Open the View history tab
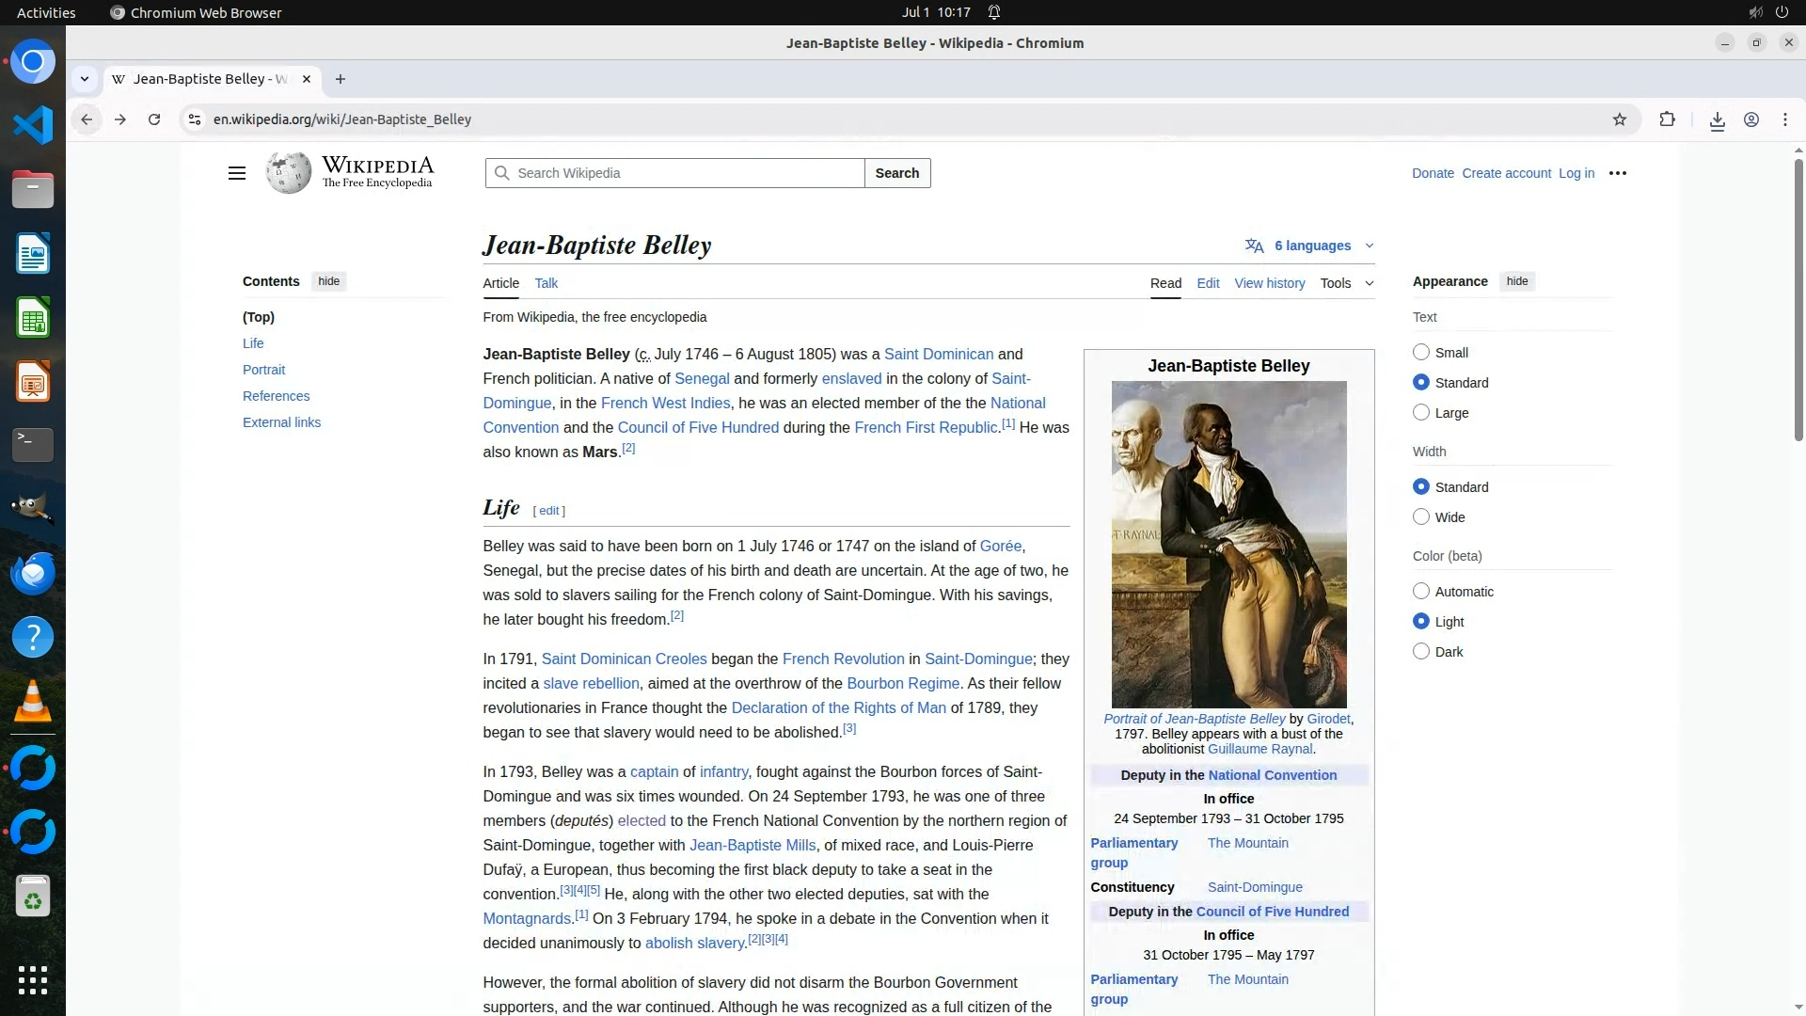The image size is (1806, 1016). [x=1269, y=283]
